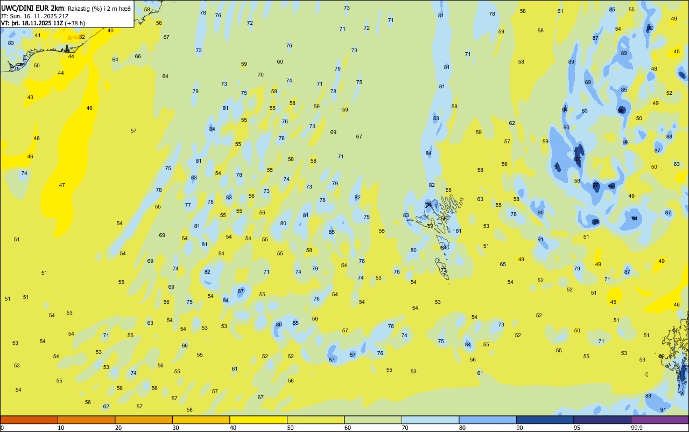Screen dimensions: 689x432
Task: Click the orange 10–20 color scale segment
Action: (86, 420)
